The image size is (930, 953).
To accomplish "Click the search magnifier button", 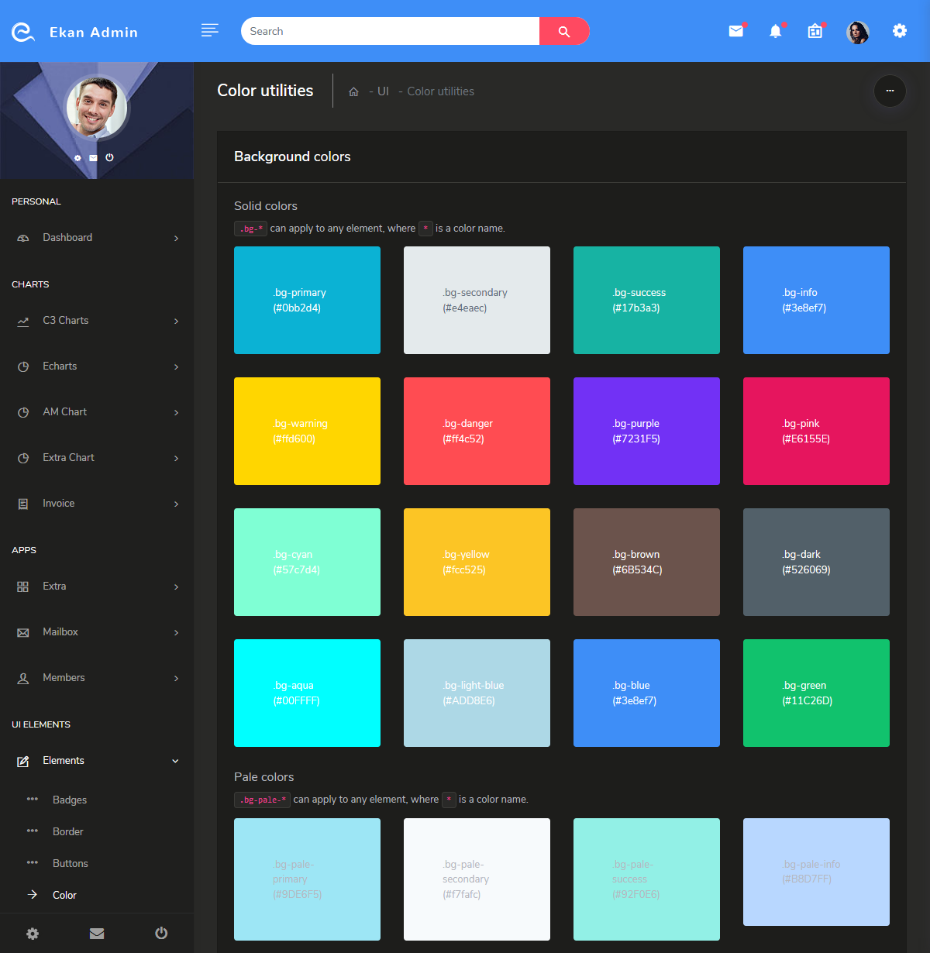I will 564,31.
